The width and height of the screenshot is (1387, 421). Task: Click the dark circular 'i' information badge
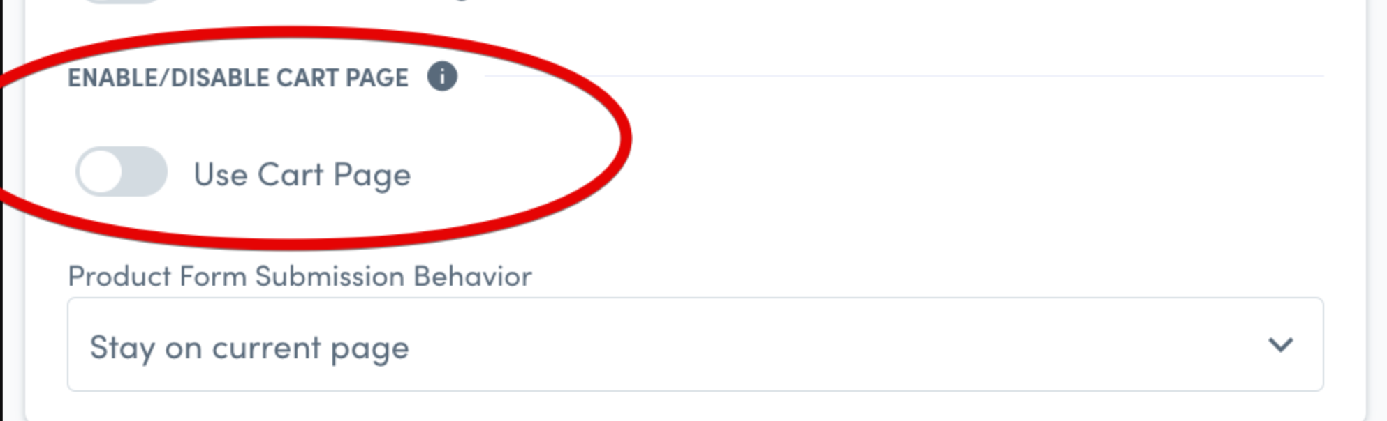point(442,76)
